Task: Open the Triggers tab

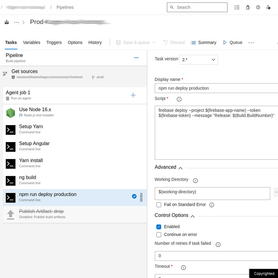Action: [x=54, y=42]
